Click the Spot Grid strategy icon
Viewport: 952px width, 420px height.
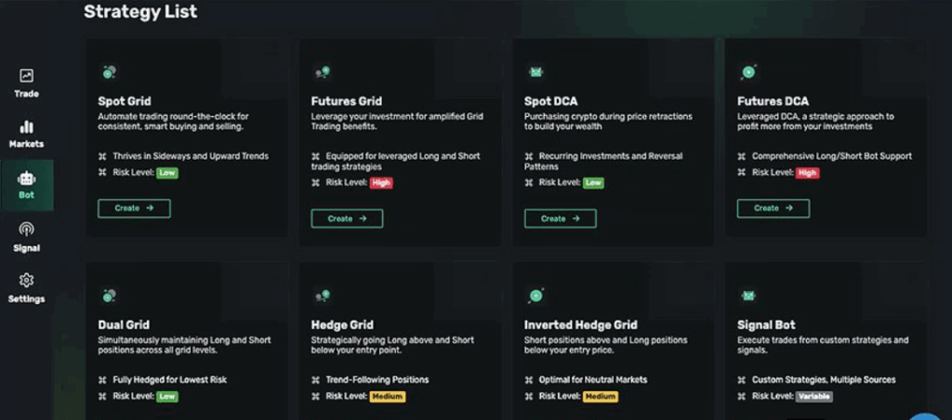tap(110, 72)
